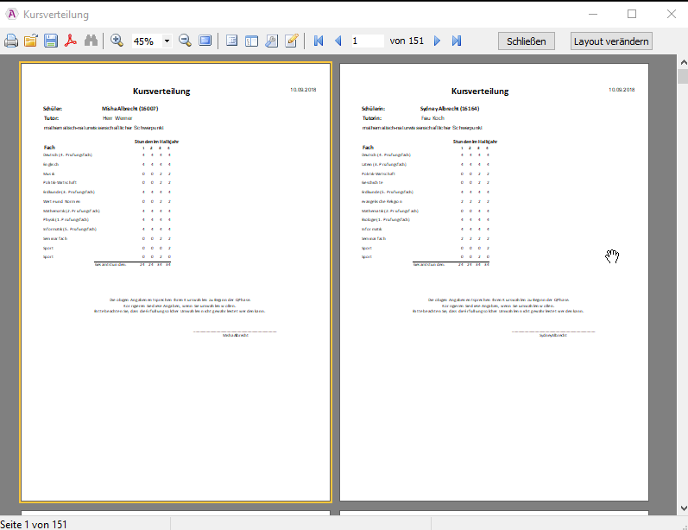
Task: Click 'Misha Albrecht (16007)' student name
Action: tap(129, 109)
